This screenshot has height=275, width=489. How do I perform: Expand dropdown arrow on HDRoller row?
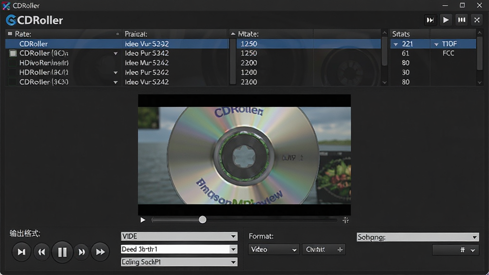point(116,73)
